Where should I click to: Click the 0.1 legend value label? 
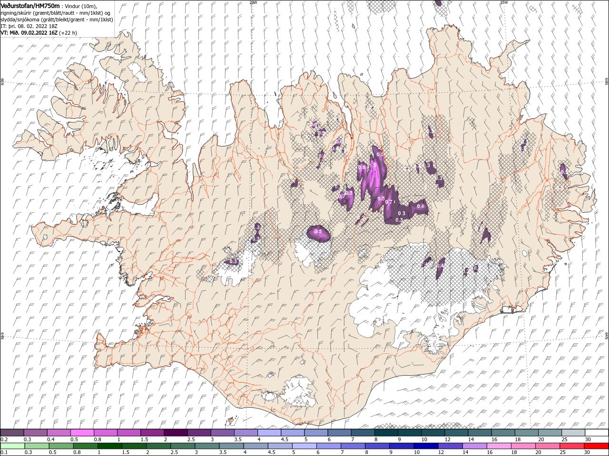pyautogui.click(x=4, y=453)
